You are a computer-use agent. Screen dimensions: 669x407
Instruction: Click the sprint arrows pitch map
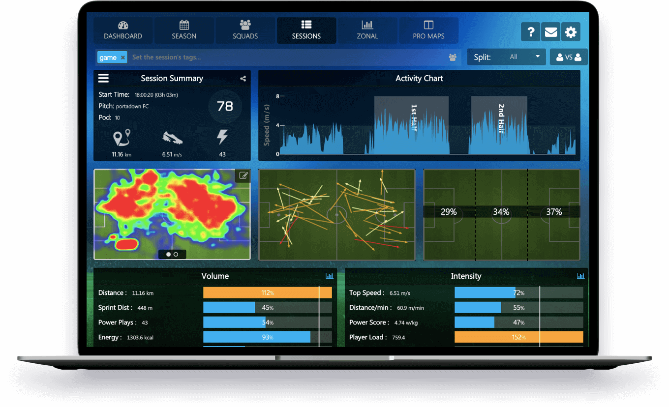pos(337,214)
